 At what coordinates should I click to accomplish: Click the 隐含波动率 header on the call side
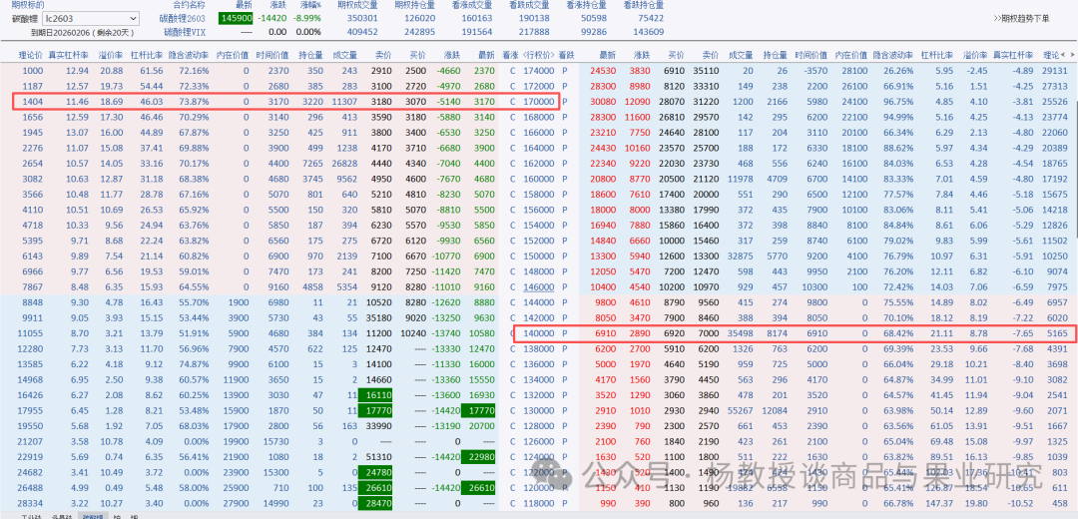tap(190, 55)
